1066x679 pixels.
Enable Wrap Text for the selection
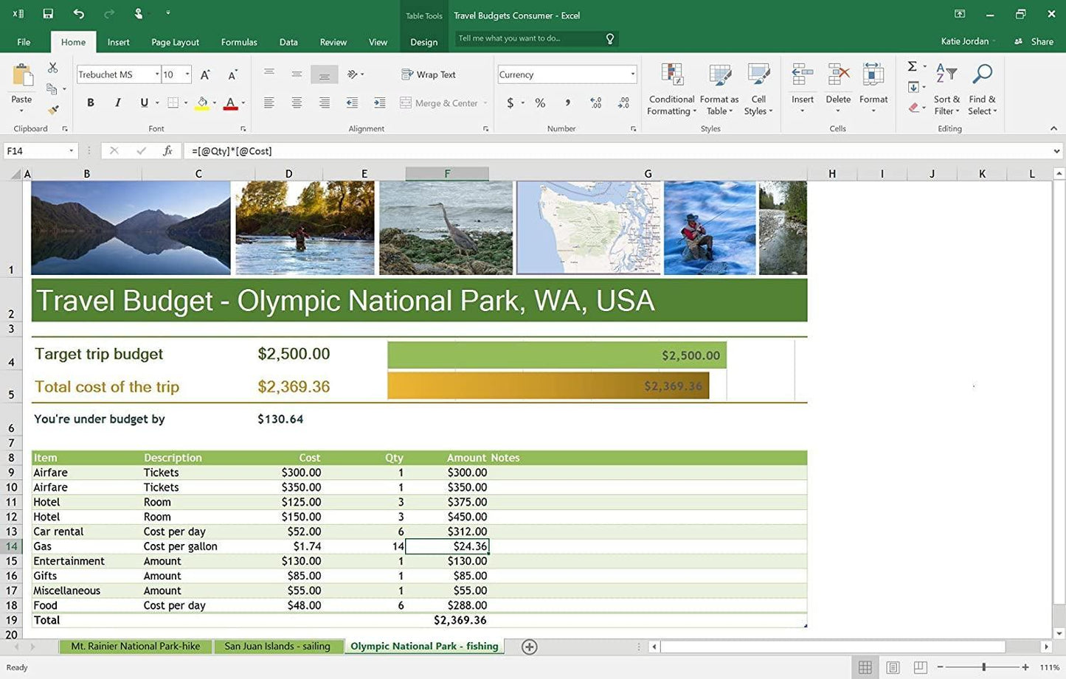point(428,74)
